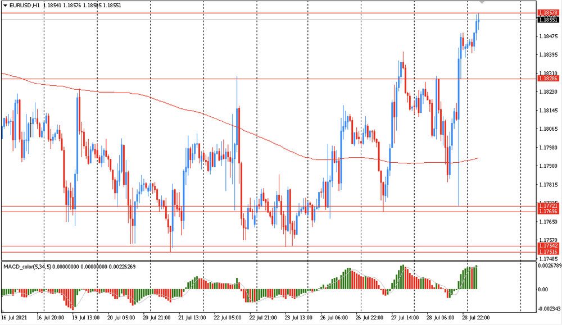
Task: Click the 1.18065 price scale value
Action: tap(549, 129)
